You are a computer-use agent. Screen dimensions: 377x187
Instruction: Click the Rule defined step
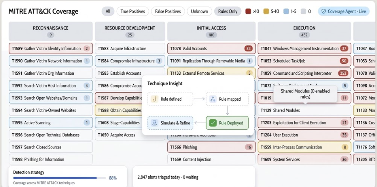click(170, 99)
